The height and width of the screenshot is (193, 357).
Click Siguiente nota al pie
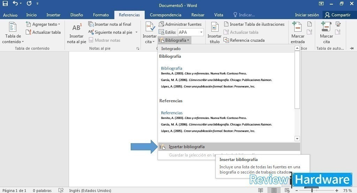pyautogui.click(x=111, y=32)
